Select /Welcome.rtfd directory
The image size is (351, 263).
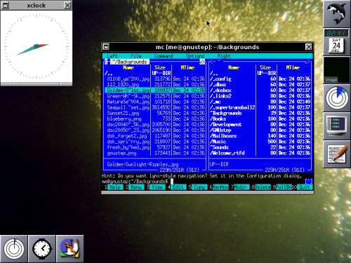click(260, 153)
